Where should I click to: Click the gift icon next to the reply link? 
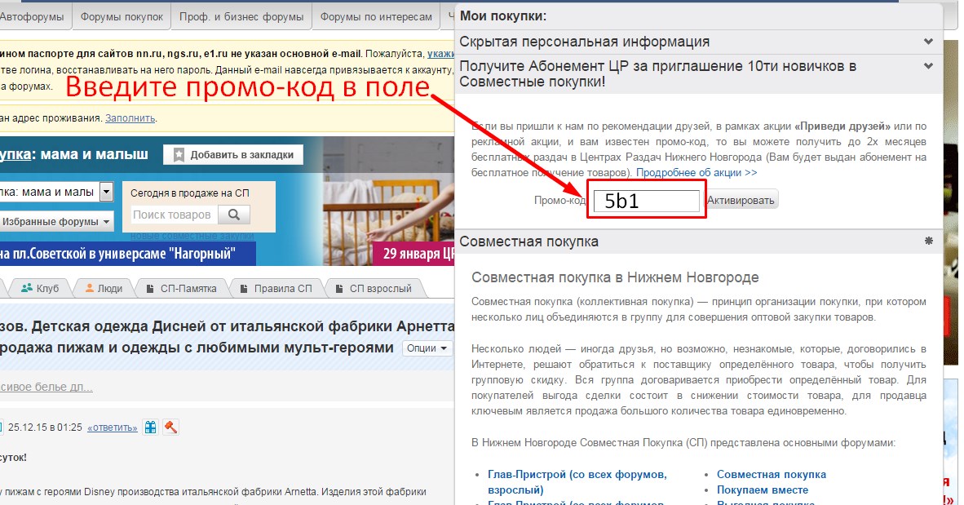pyautogui.click(x=150, y=427)
